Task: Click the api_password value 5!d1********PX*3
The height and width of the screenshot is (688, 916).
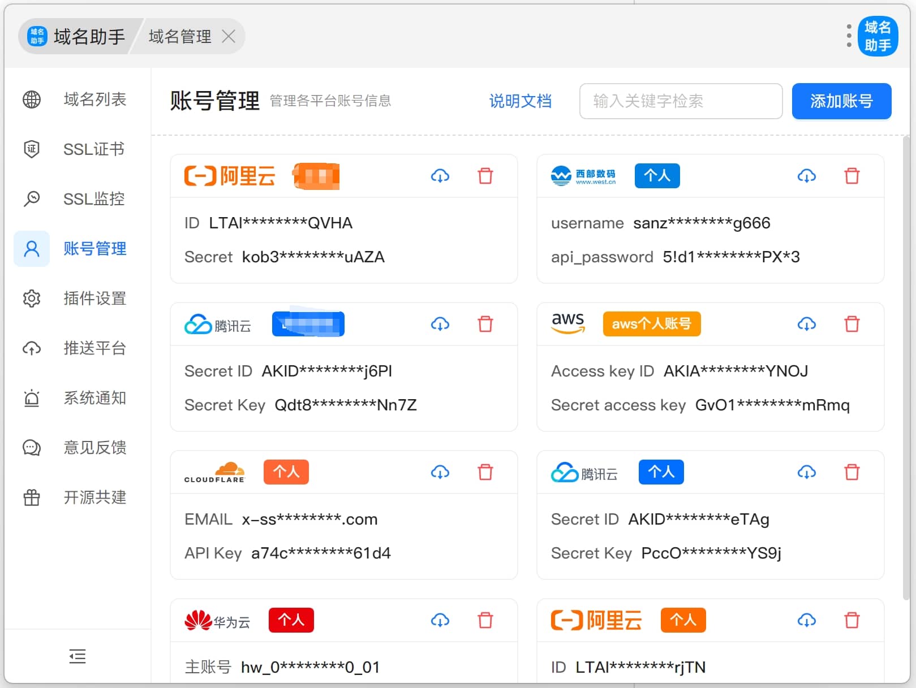Action: coord(731,257)
